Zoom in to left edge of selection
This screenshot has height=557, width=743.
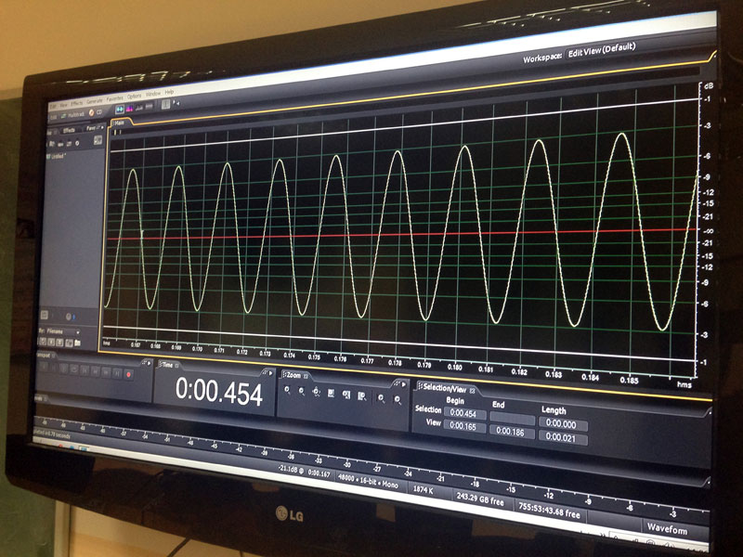click(x=346, y=395)
